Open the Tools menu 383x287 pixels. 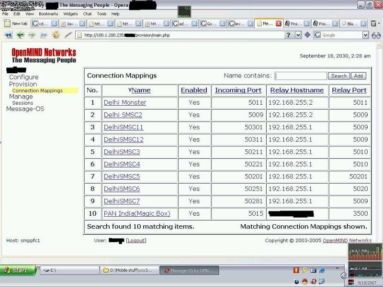(101, 14)
